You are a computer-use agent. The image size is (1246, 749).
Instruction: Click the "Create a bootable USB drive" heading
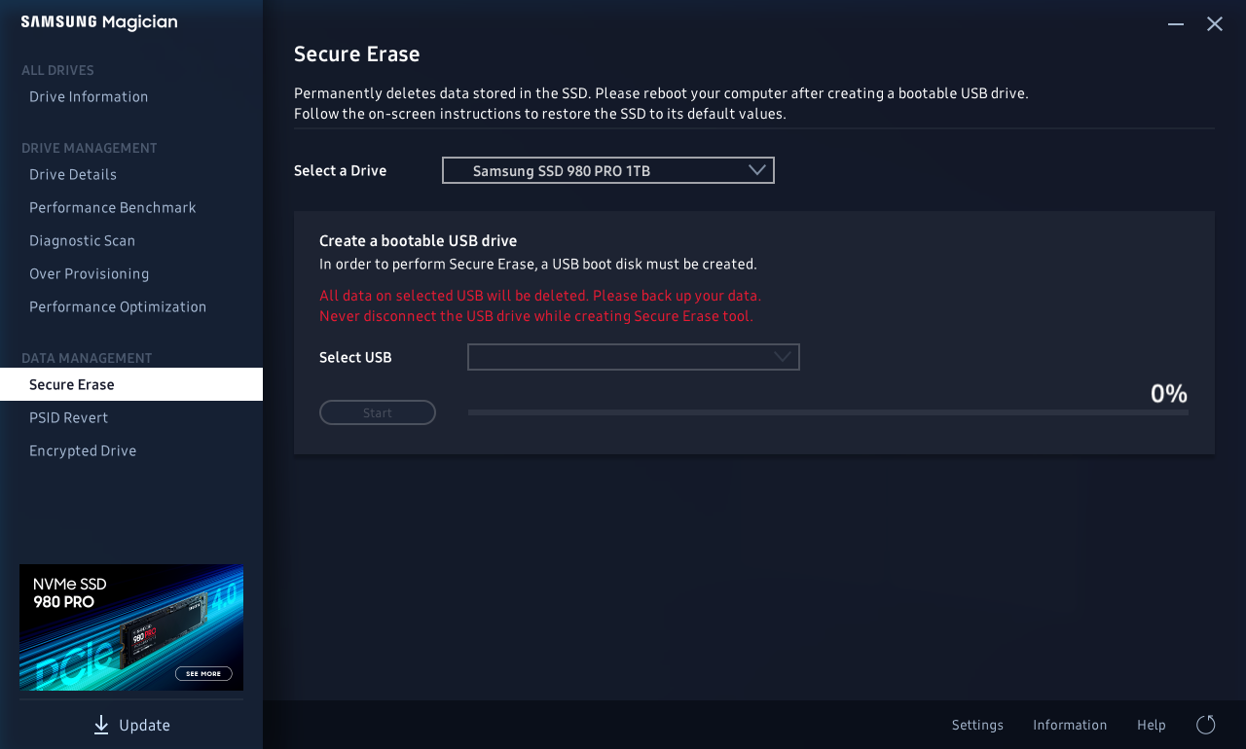tap(419, 240)
